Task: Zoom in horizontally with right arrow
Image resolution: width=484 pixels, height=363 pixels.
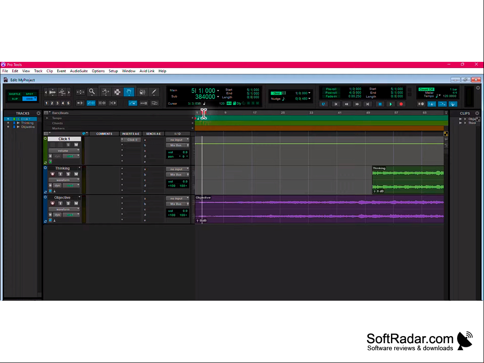Action: pyautogui.click(x=69, y=92)
